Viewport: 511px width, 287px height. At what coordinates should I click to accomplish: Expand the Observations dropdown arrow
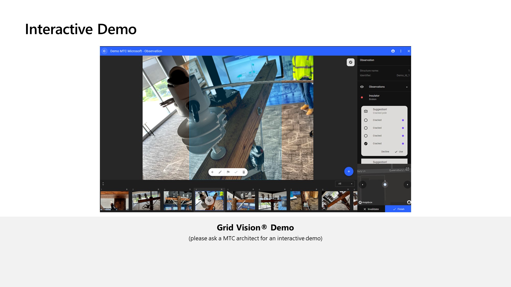click(x=407, y=87)
